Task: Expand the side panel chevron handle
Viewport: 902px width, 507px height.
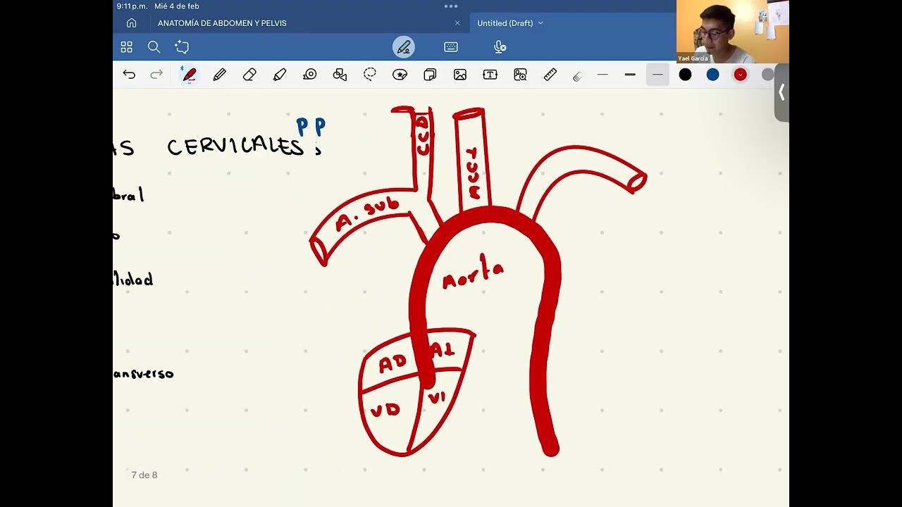Action: pos(781,92)
